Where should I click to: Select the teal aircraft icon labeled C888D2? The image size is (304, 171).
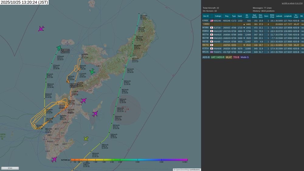click(59, 48)
